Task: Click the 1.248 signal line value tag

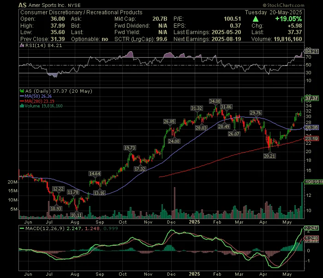Action: tap(311, 238)
